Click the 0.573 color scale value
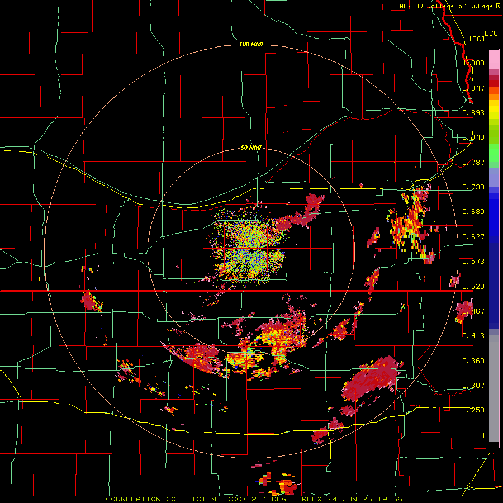The height and width of the screenshot is (503, 503). 473,262
